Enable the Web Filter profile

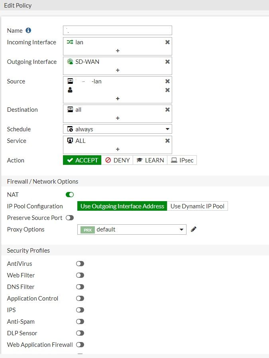(80, 275)
